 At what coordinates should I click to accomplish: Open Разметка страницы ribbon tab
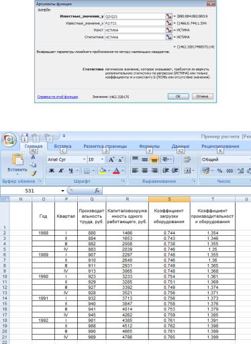pos(105,146)
